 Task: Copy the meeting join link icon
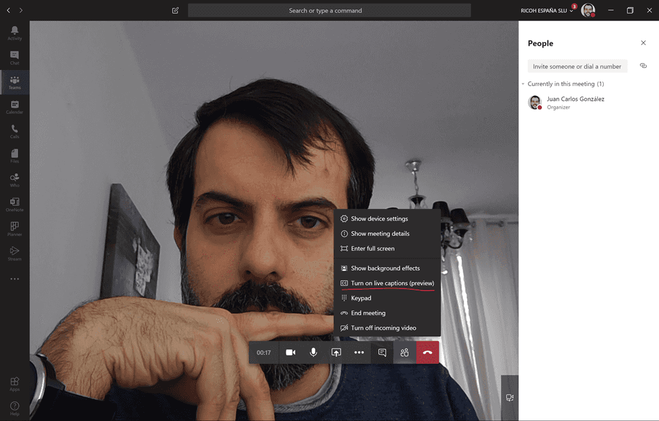point(643,66)
